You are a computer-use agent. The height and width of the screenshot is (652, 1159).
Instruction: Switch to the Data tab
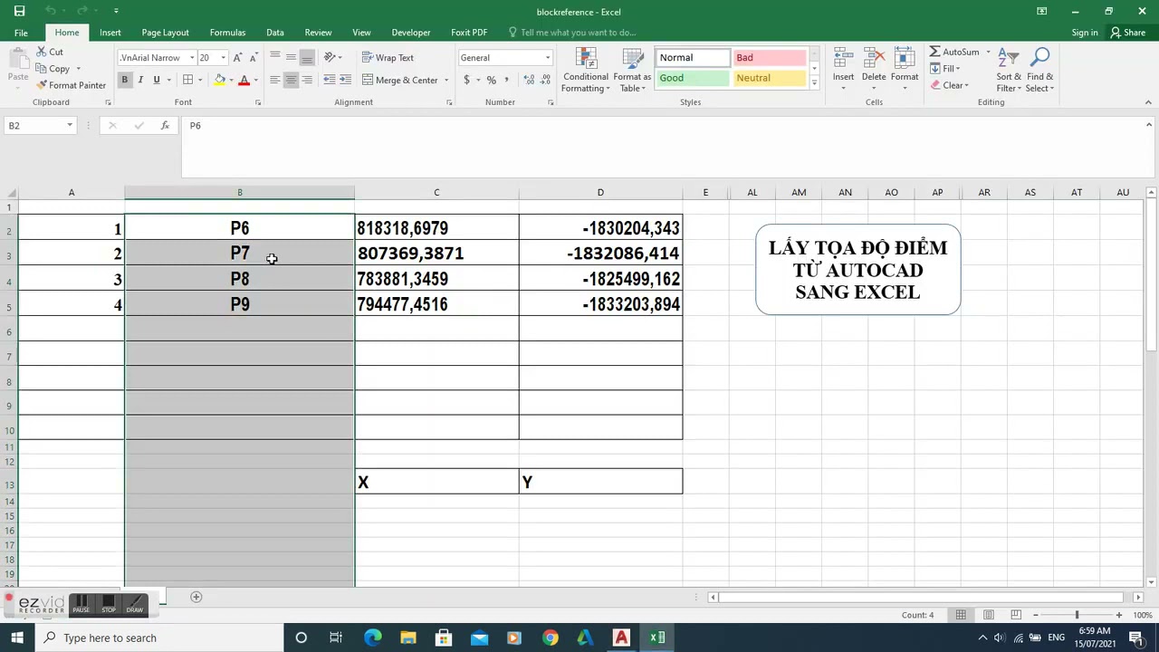[275, 33]
